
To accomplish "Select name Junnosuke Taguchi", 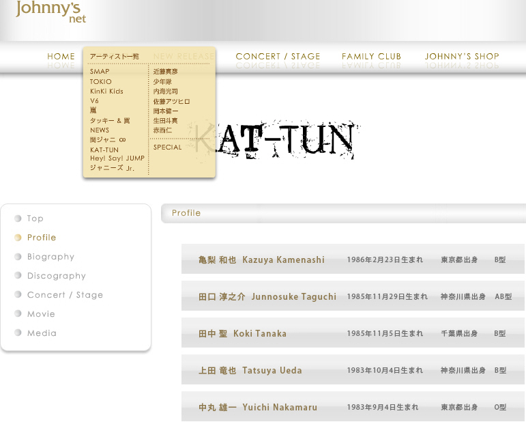I will tap(294, 297).
